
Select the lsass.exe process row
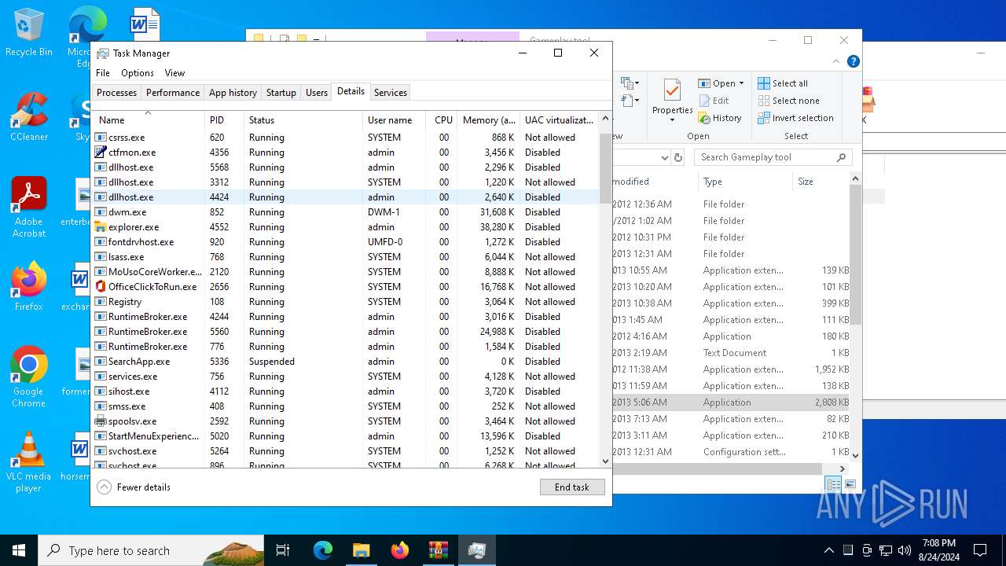(x=345, y=257)
